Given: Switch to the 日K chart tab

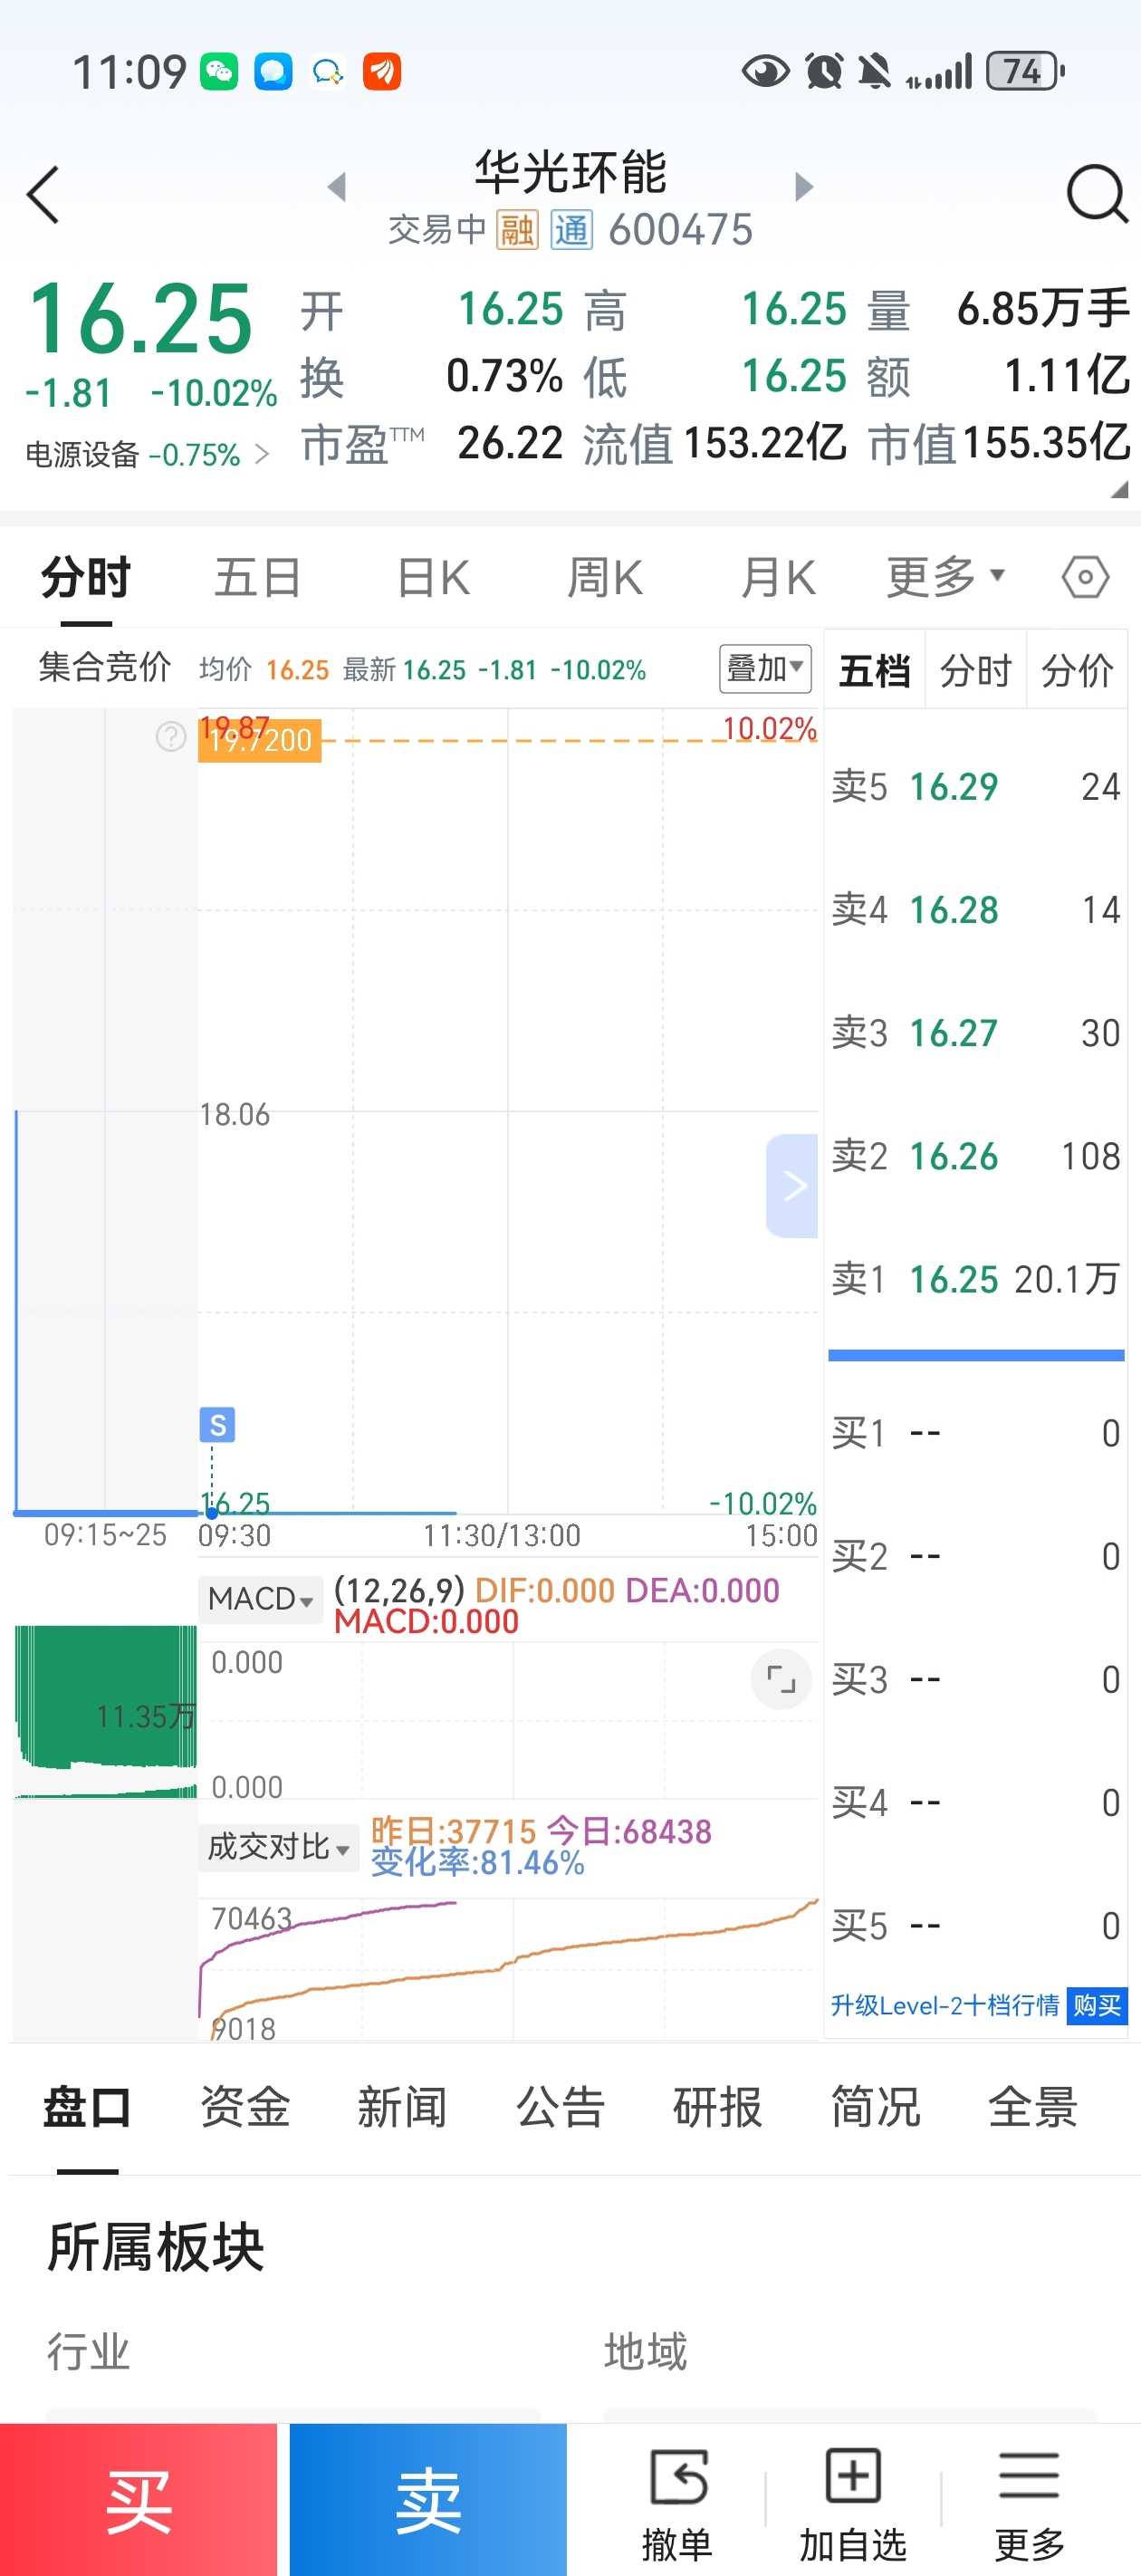Looking at the screenshot, I should pyautogui.click(x=432, y=577).
